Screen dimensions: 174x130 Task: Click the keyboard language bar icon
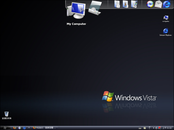point(140,128)
